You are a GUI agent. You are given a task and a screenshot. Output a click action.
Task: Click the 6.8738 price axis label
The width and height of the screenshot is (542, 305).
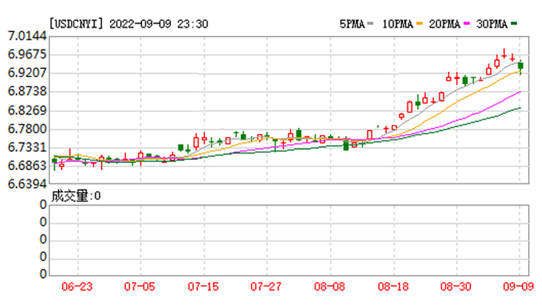(27, 91)
